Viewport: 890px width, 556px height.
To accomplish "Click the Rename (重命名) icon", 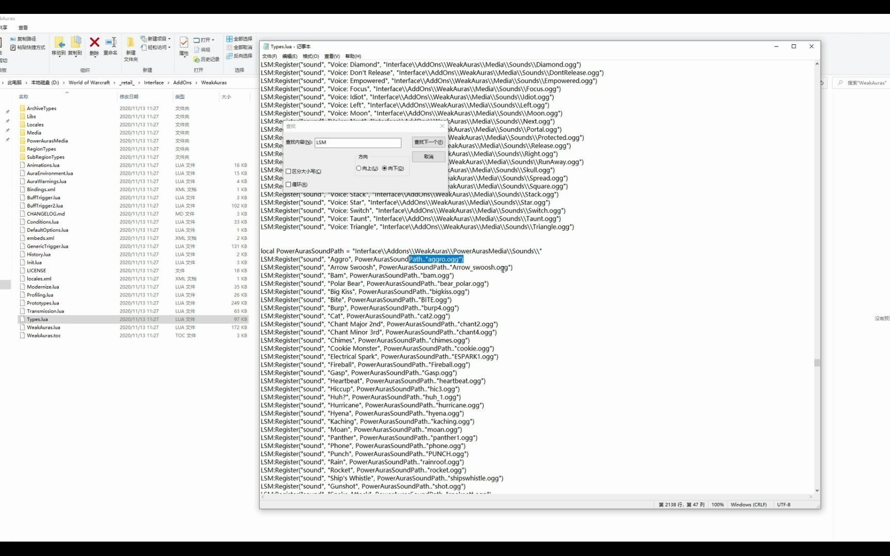I will 111,42.
